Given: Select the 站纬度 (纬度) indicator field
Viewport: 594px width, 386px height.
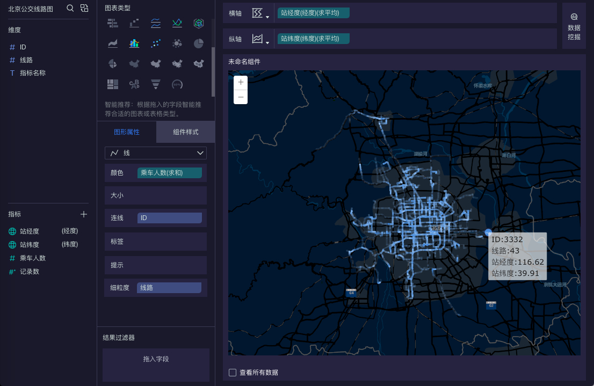Looking at the screenshot, I should coord(44,244).
